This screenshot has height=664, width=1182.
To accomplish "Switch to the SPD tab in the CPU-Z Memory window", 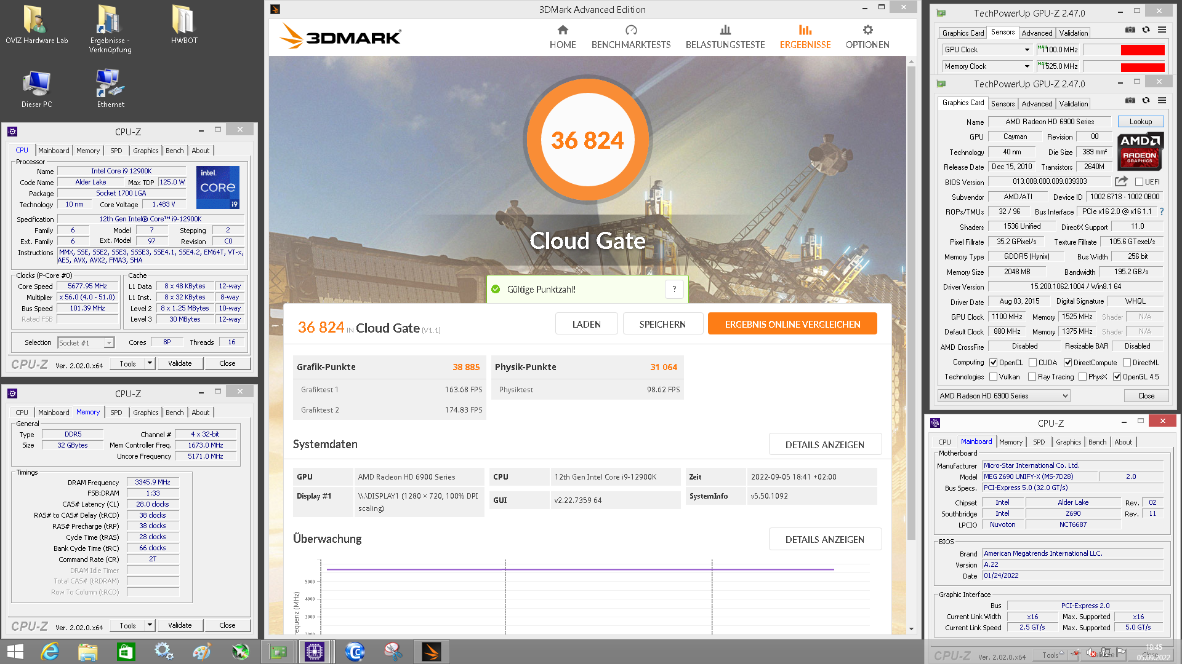I will [116, 413].
